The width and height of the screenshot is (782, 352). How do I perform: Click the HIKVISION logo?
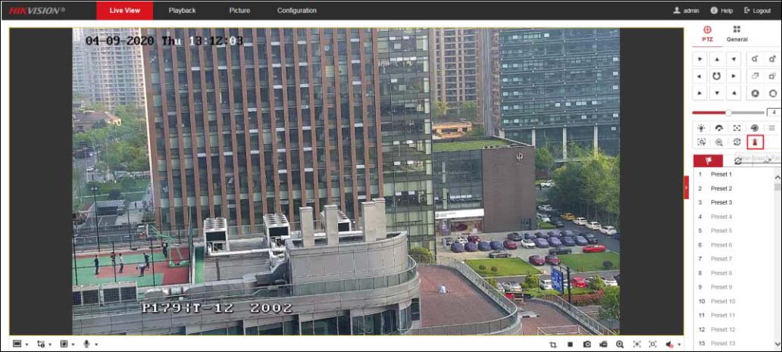tap(36, 11)
